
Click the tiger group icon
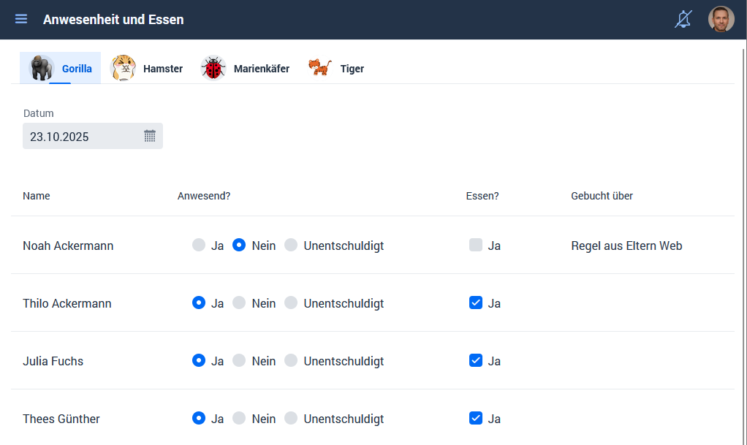point(319,68)
